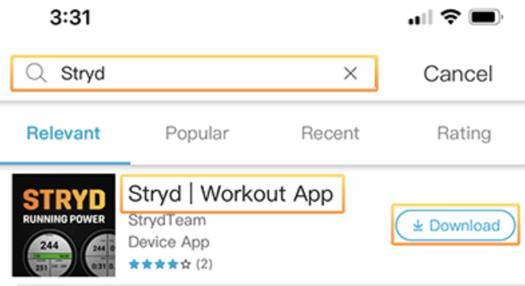Clear the Stryd search text

coord(350,73)
